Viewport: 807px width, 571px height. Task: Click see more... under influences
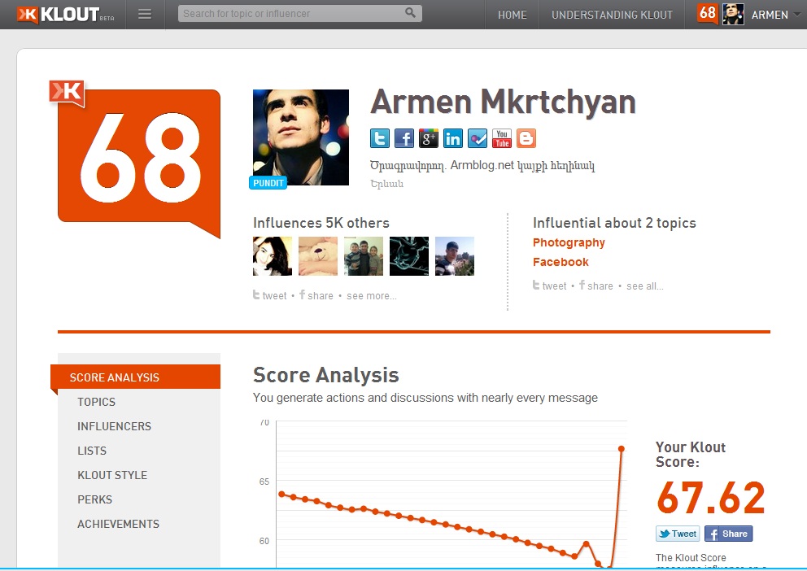coord(372,296)
